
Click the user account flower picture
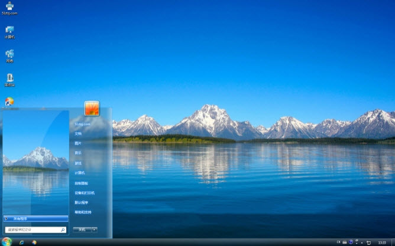(92, 109)
